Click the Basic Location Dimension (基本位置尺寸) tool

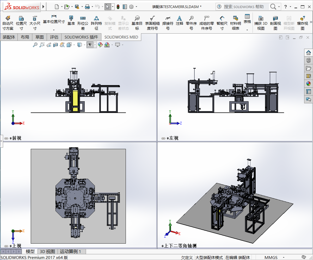click(x=54, y=19)
